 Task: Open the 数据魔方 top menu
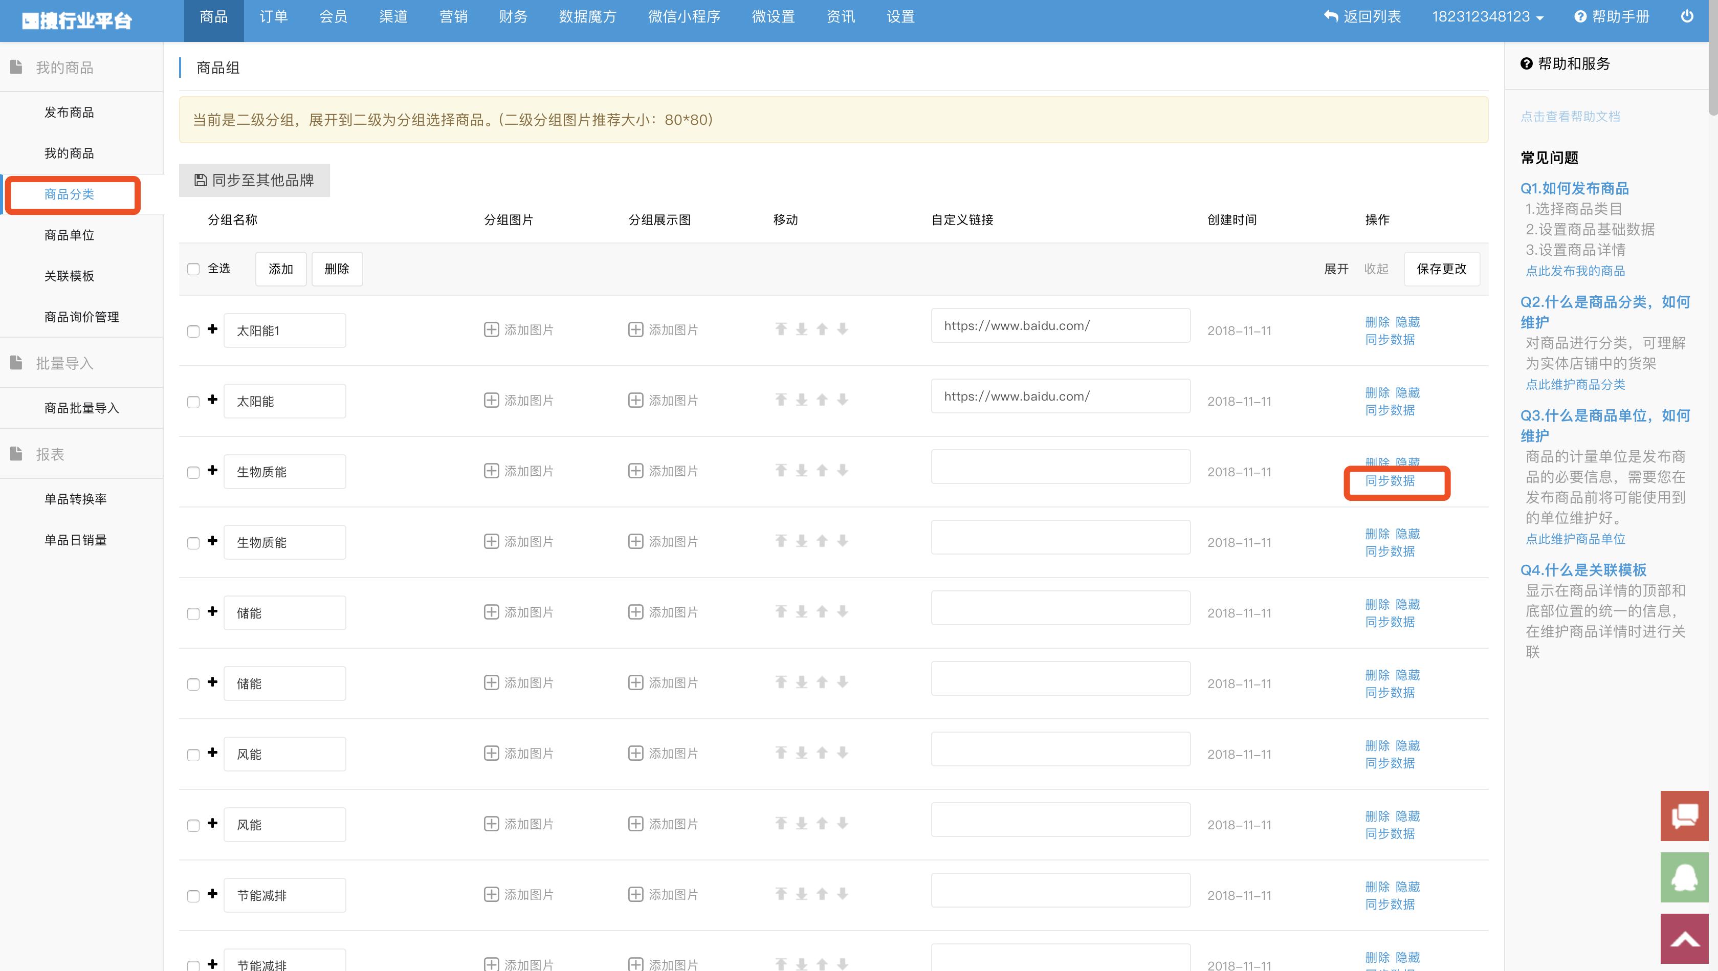587,17
